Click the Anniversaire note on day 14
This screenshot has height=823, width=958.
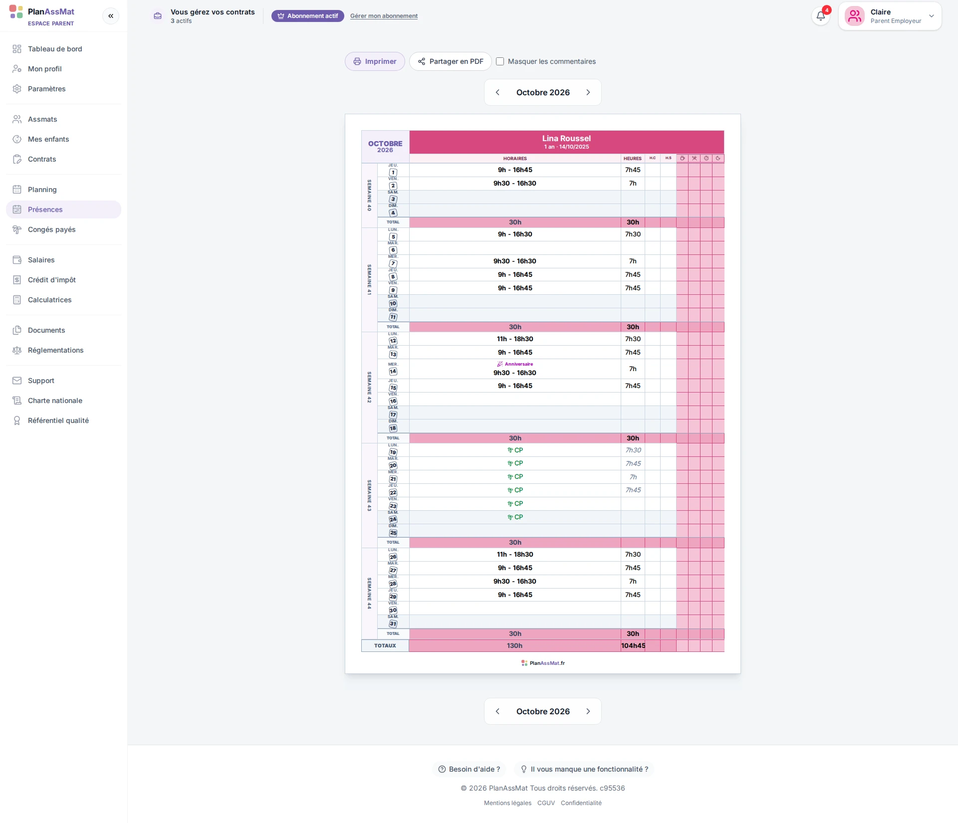tap(515, 364)
